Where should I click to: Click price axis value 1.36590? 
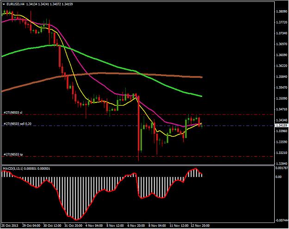click(282, 55)
